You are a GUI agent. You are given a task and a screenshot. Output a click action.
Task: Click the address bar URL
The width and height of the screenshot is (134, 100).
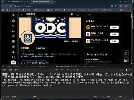[x=25, y=6]
